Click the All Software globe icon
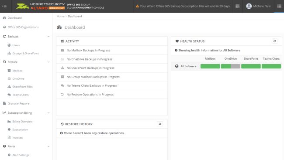The height and width of the screenshot is (160, 284). 177,66
